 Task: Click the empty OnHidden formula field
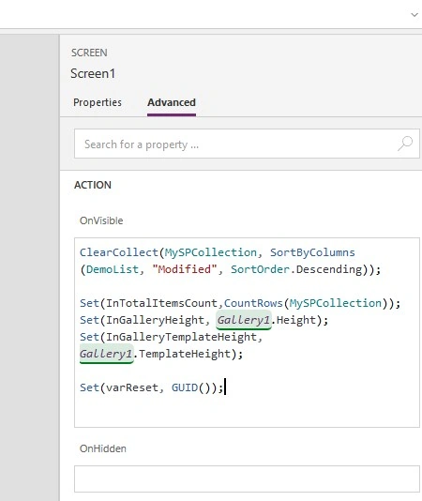pos(247,478)
